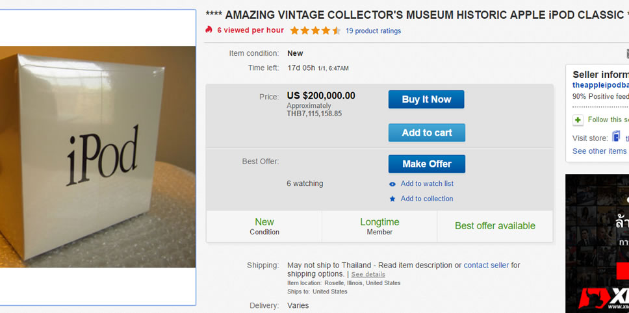Click the star icon beside Add to collection
The width and height of the screenshot is (629, 313).
tap(392, 199)
